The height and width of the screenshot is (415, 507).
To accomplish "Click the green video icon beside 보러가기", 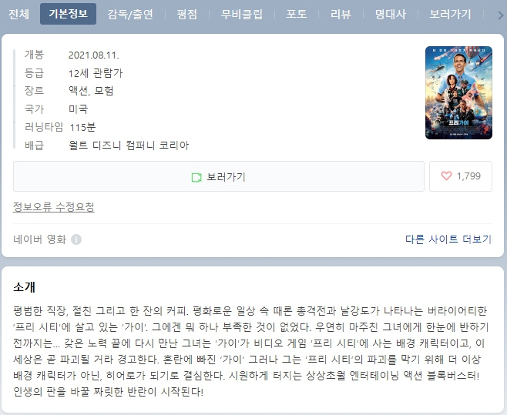I will pos(196,177).
